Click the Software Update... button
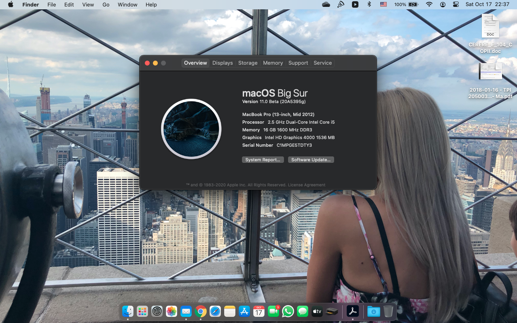Viewport: 517px width, 323px height. coord(311,160)
